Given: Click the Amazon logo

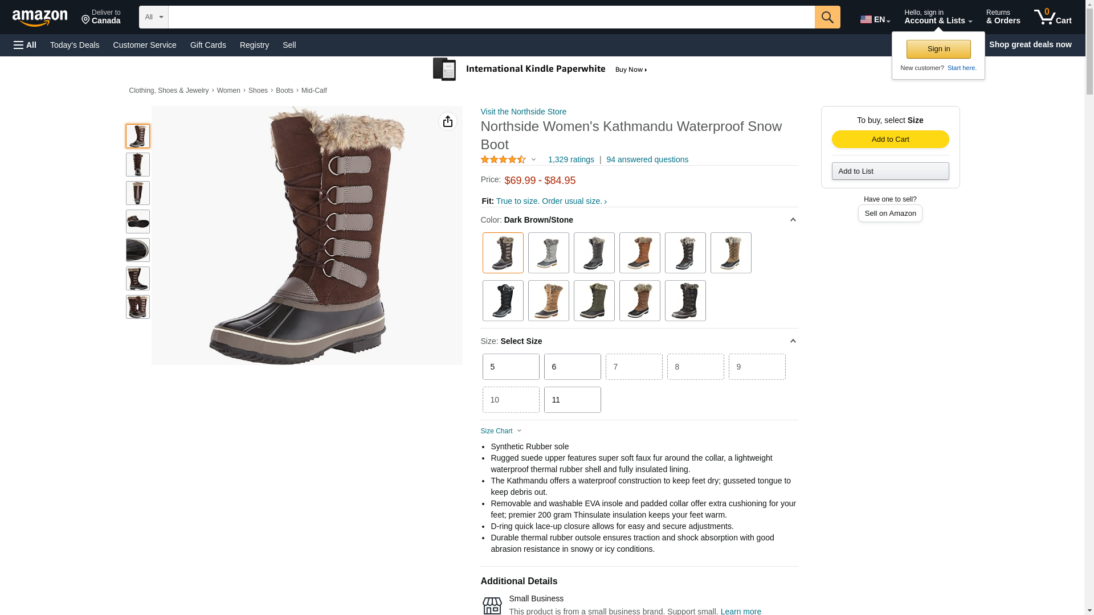Looking at the screenshot, I should pos(40,18).
